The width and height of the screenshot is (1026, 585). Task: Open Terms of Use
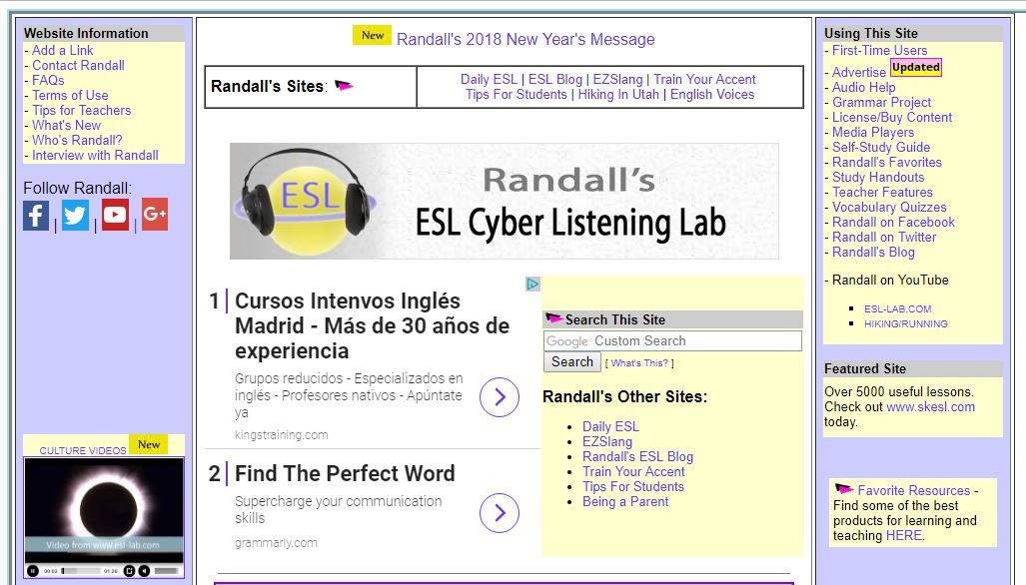click(70, 96)
